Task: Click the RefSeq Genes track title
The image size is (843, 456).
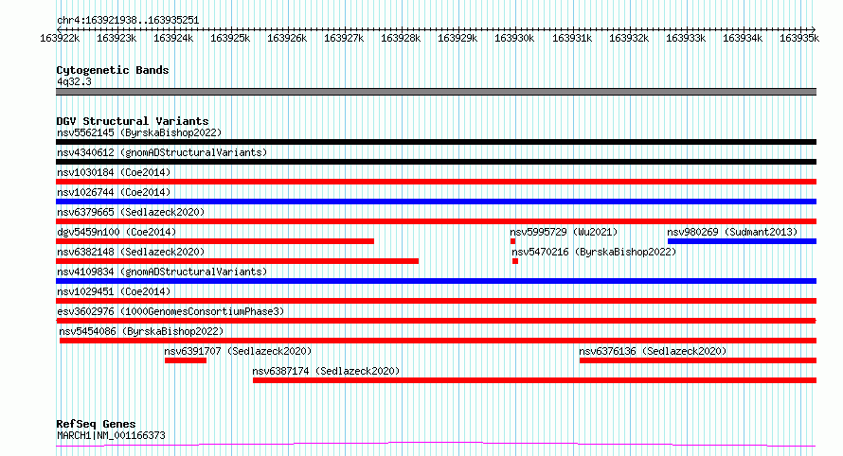Action: tap(96, 424)
